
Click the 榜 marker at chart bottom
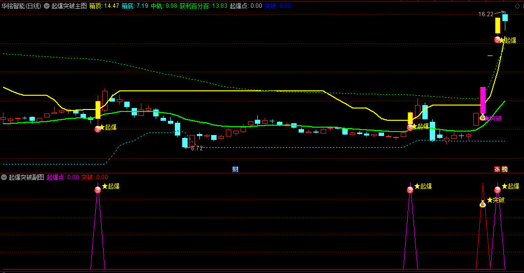(505, 169)
